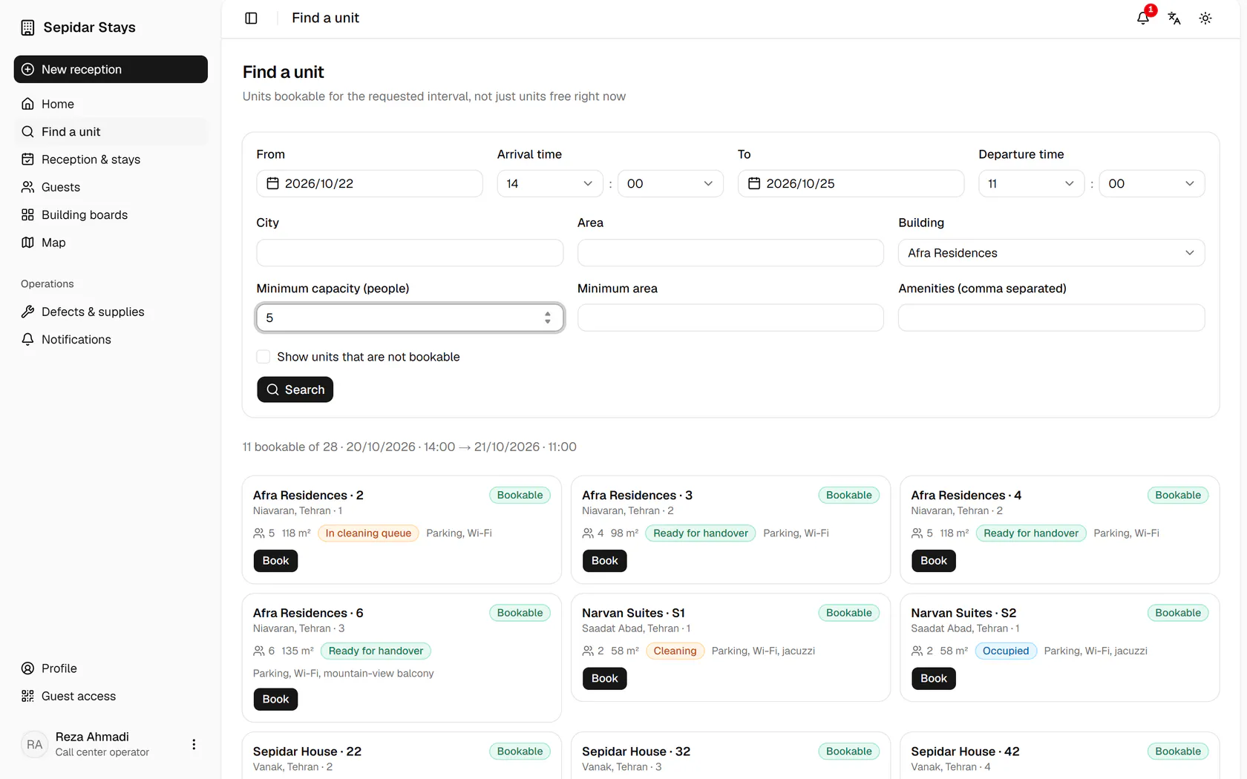This screenshot has width=1247, height=779.
Task: Click Occupied tag on Narvan Suites S2
Action: [1006, 651]
